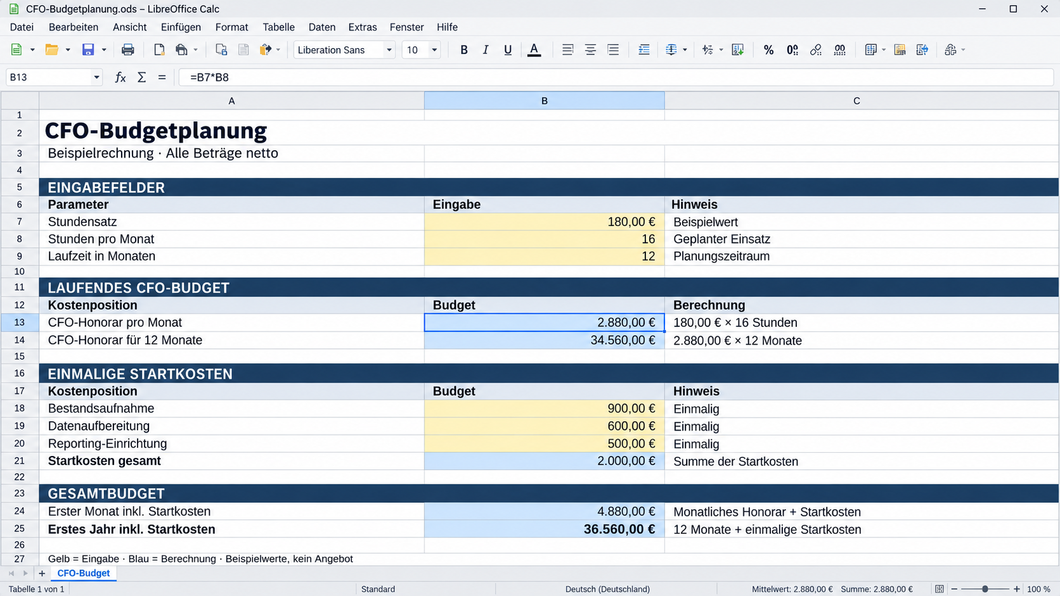
Task: Expand the open-file recent documents arrow
Action: point(68,50)
